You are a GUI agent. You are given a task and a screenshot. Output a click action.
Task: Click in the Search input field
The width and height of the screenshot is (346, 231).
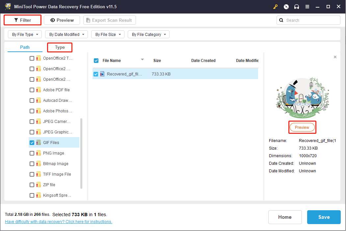(x=308, y=20)
